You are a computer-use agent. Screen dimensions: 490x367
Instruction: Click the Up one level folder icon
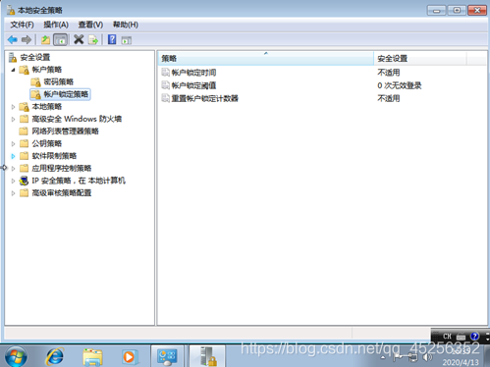coord(45,40)
